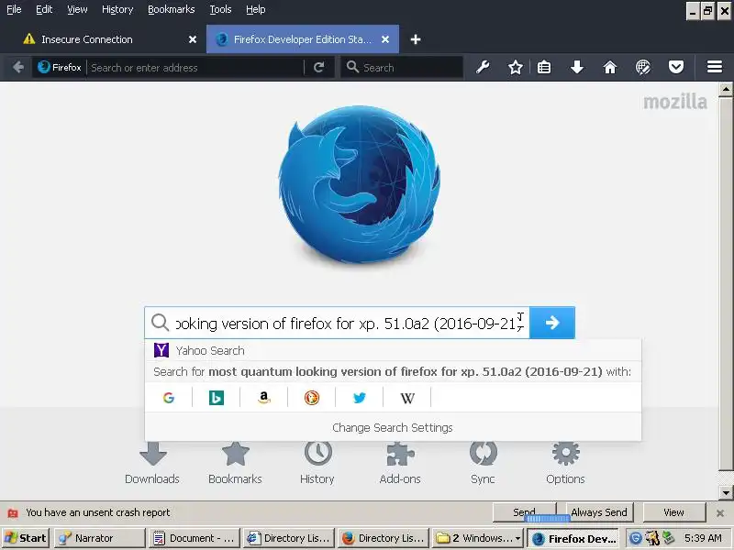Show bookmarks list icon in toolbar
This screenshot has height=550, width=734.
pyautogui.click(x=544, y=67)
